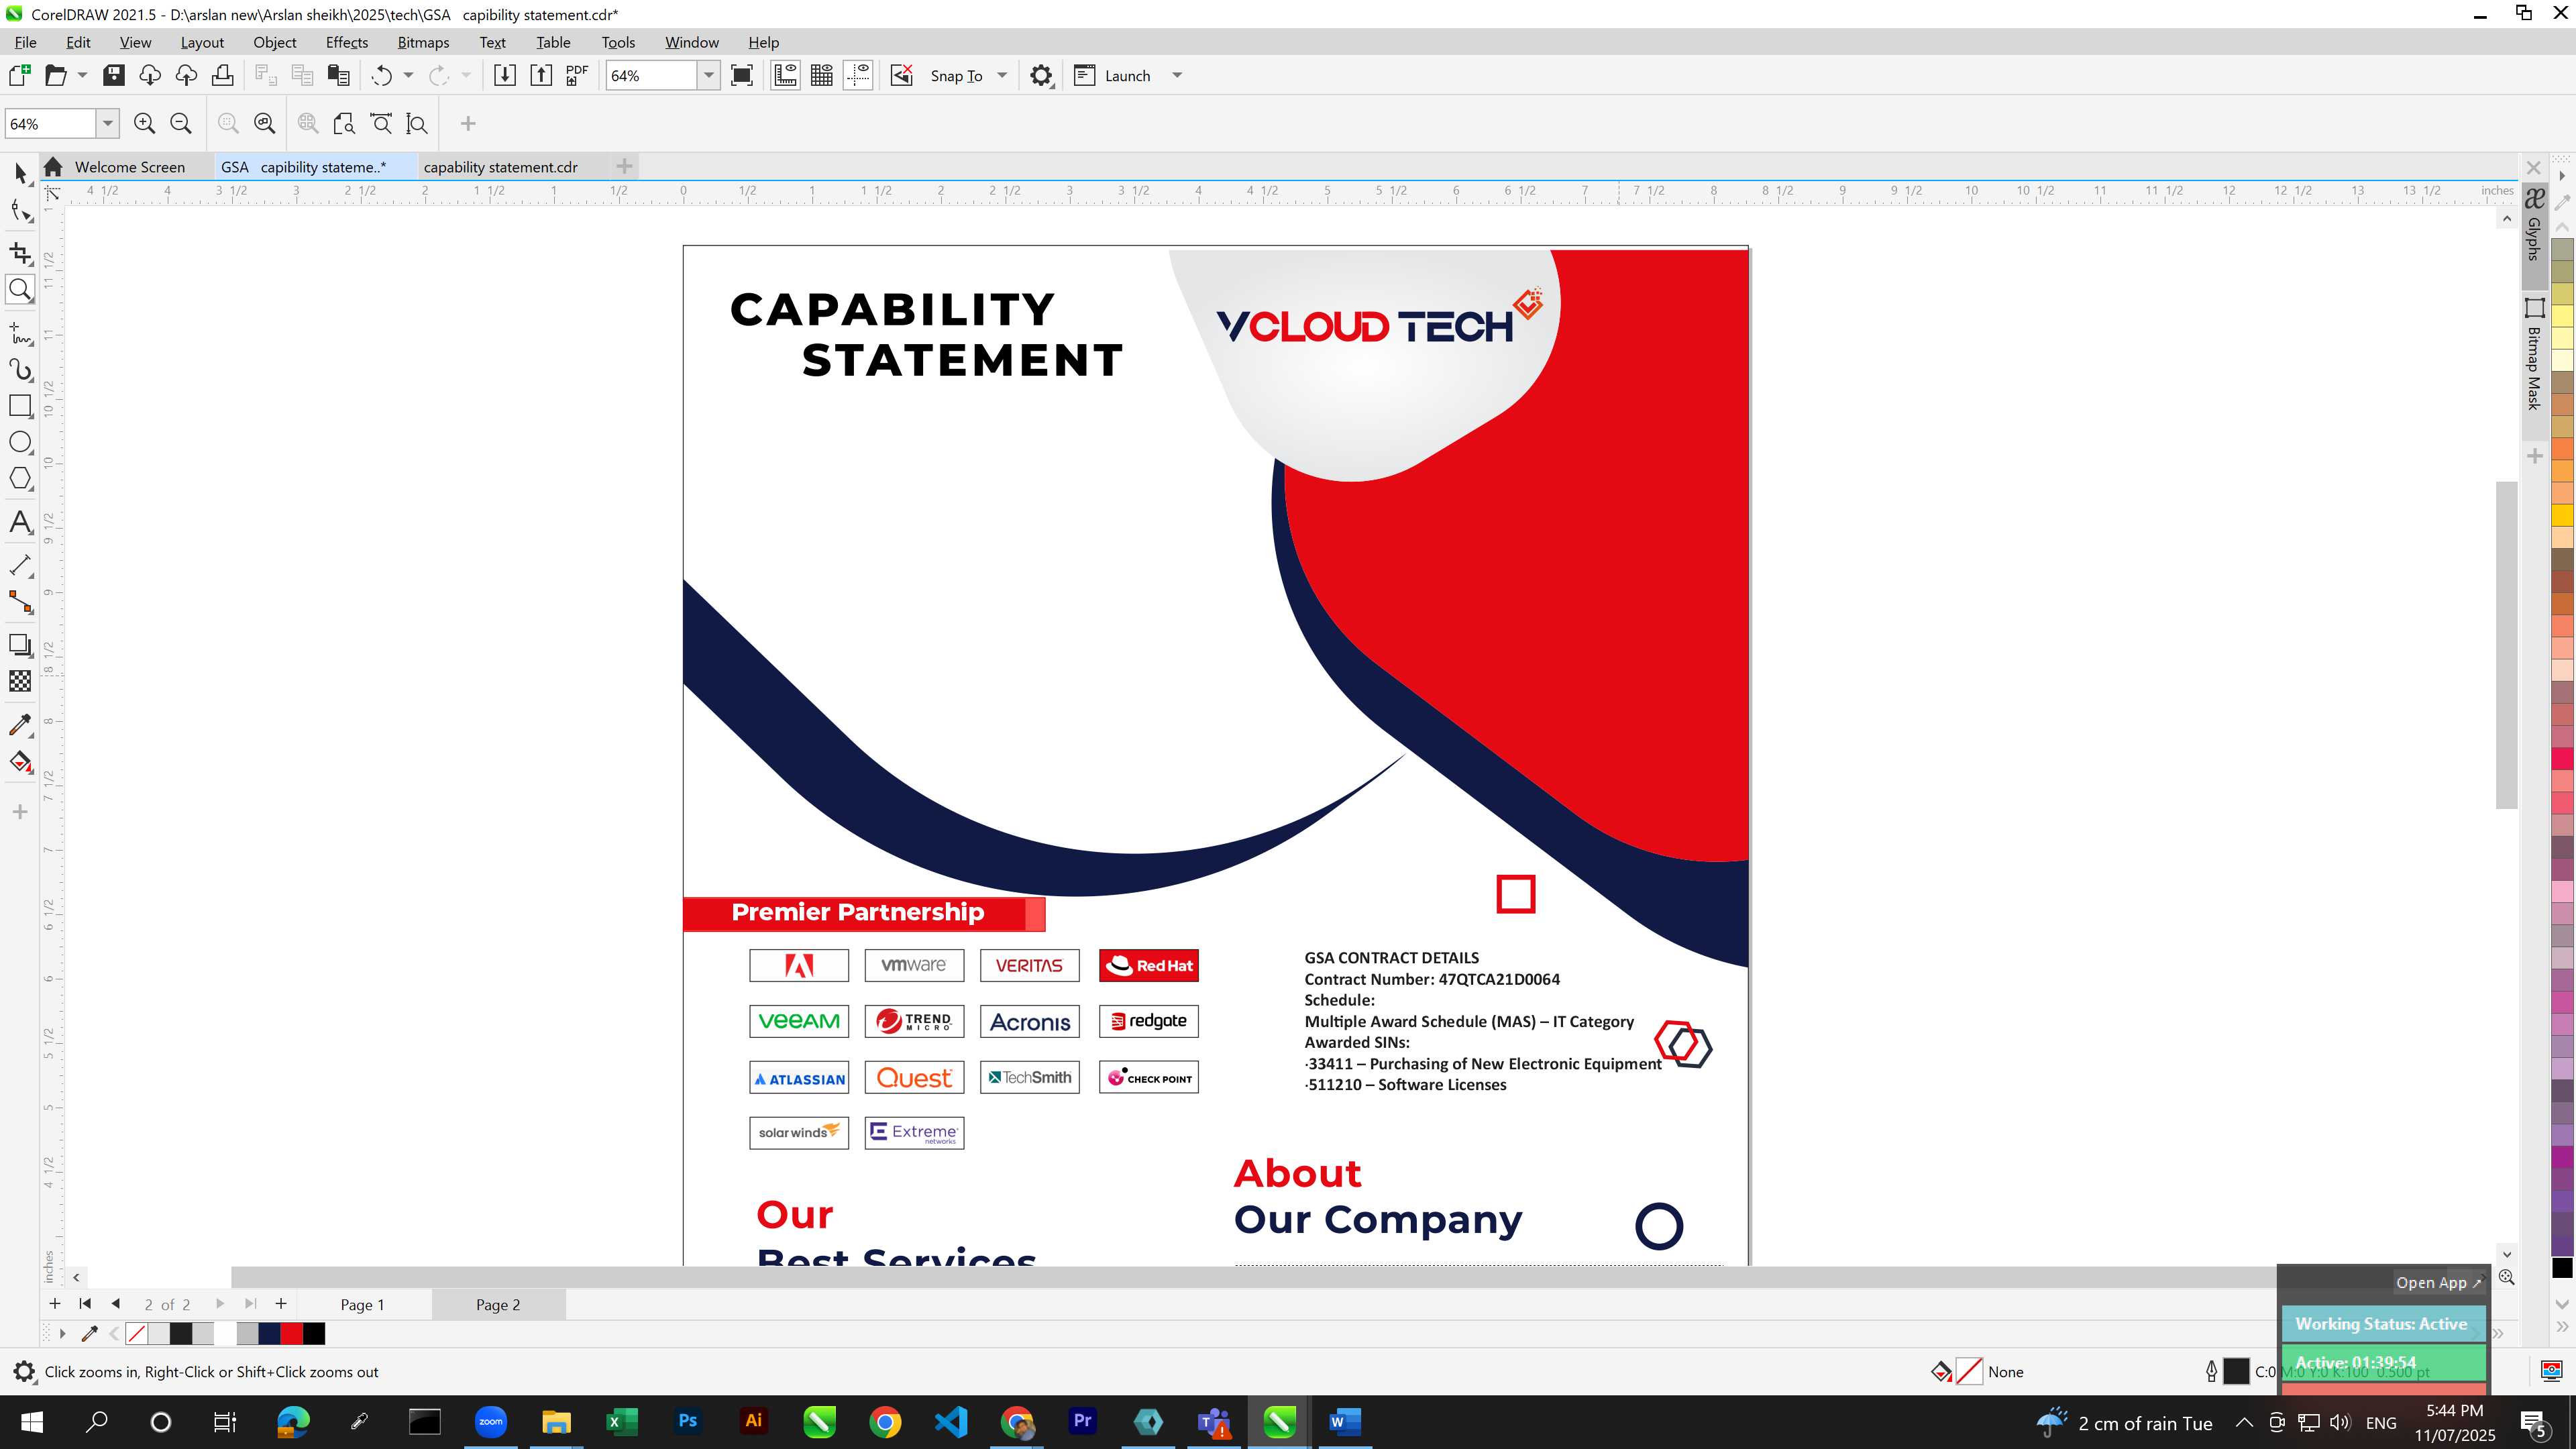
Task: Toggle Snap Off button
Action: 901,76
